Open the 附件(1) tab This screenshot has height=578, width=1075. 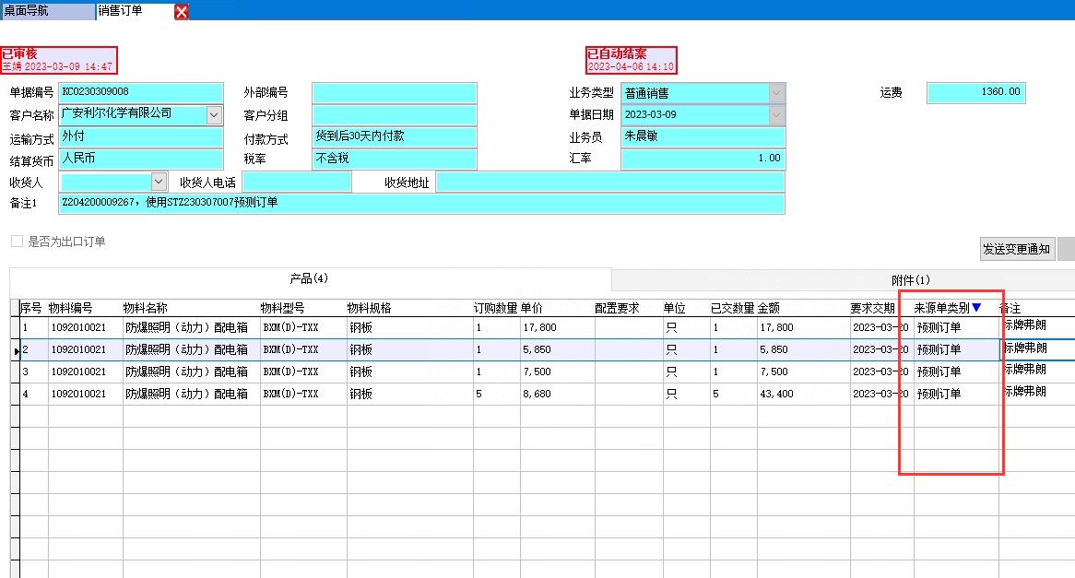910,279
